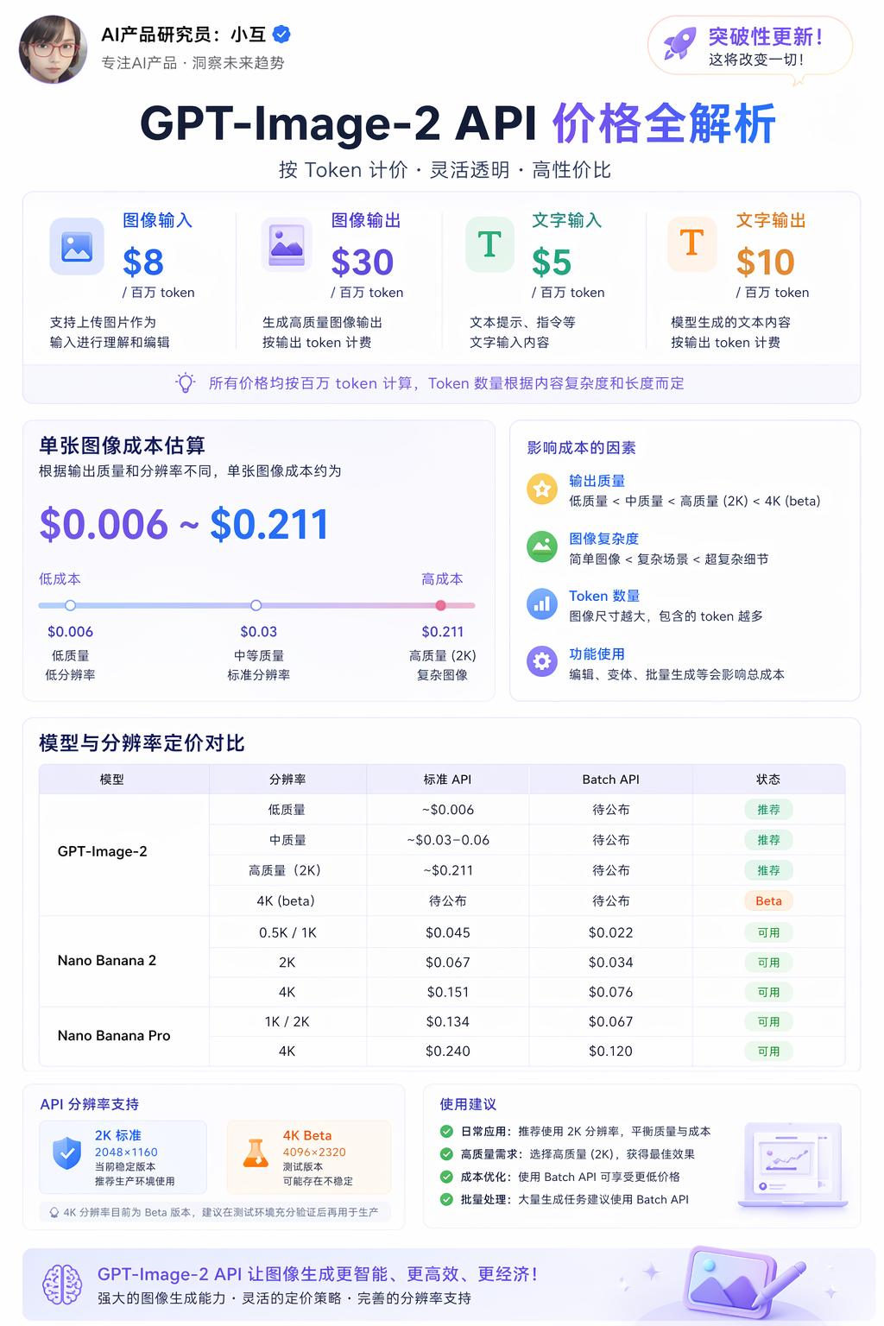Click the 单张图像成本估算 heading

click(122, 445)
